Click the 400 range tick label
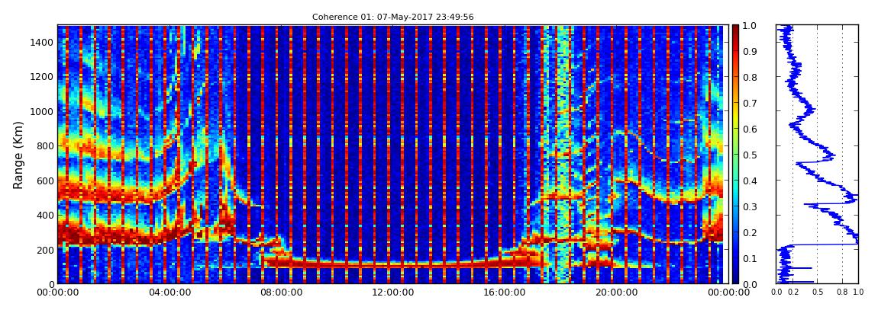Screen dimensions: 878x310 point(44,215)
